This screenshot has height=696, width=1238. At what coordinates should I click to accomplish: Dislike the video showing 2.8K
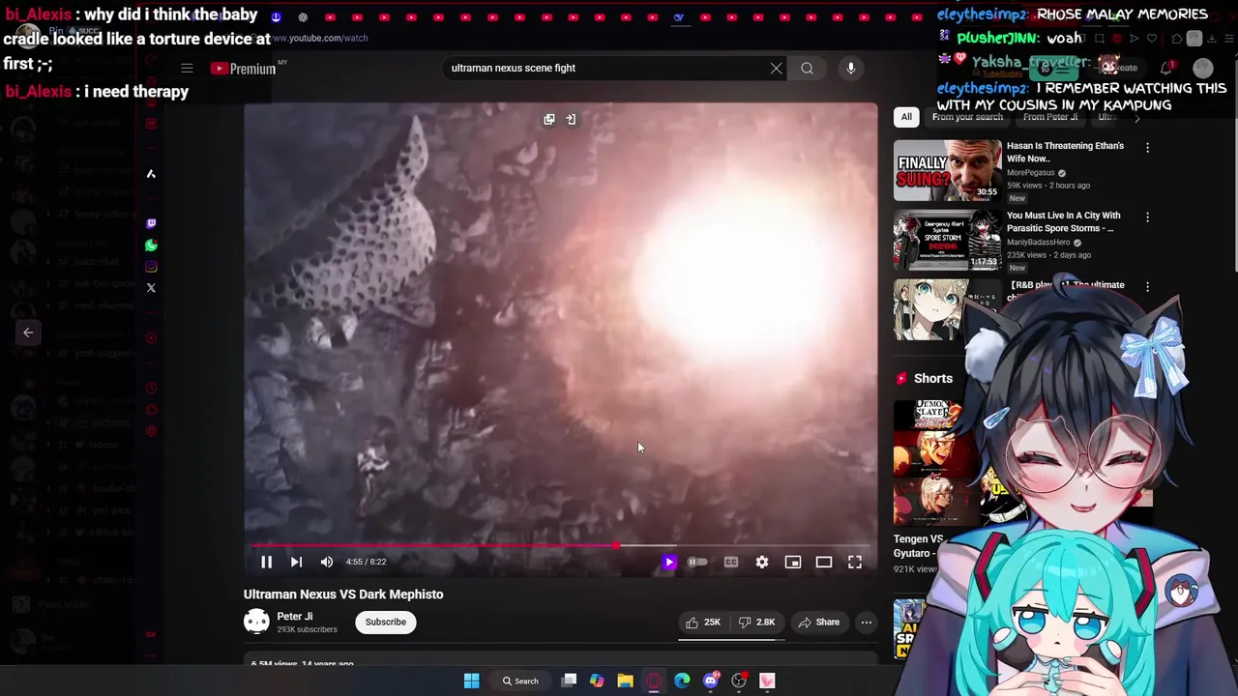coord(756,623)
